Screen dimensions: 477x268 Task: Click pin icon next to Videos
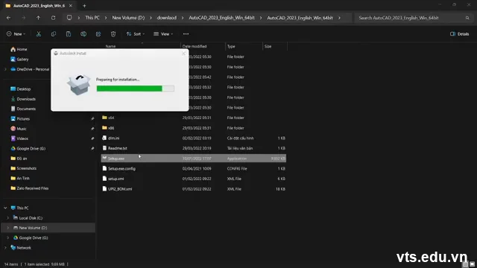pos(92,138)
